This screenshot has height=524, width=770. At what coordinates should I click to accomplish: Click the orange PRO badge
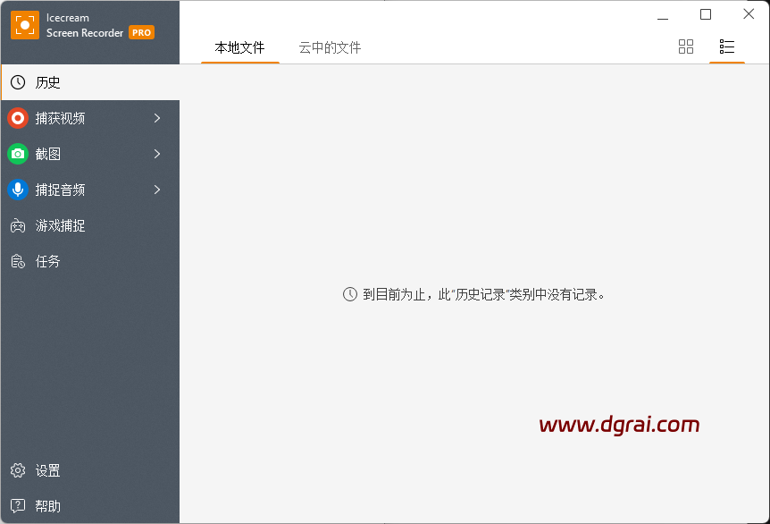pos(141,32)
